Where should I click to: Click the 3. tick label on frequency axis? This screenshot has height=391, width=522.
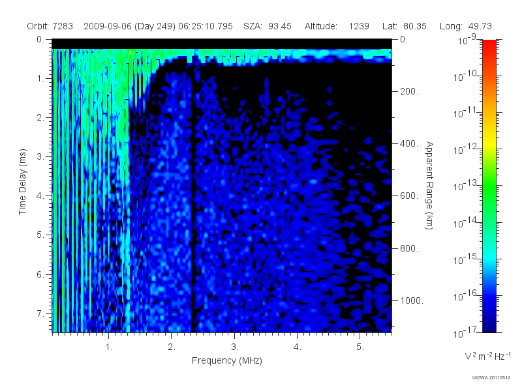tap(235, 347)
